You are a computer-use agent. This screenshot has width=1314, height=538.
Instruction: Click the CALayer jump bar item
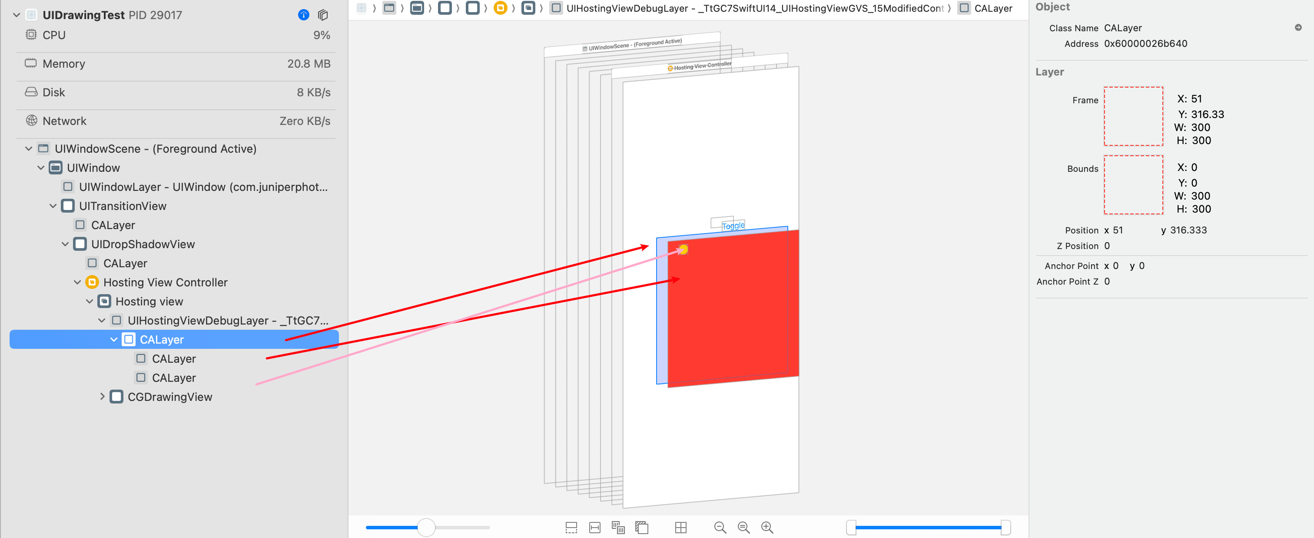tap(992, 8)
